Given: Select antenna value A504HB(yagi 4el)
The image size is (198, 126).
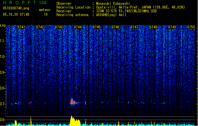Looking at the screenshot, I should tap(111, 15).
